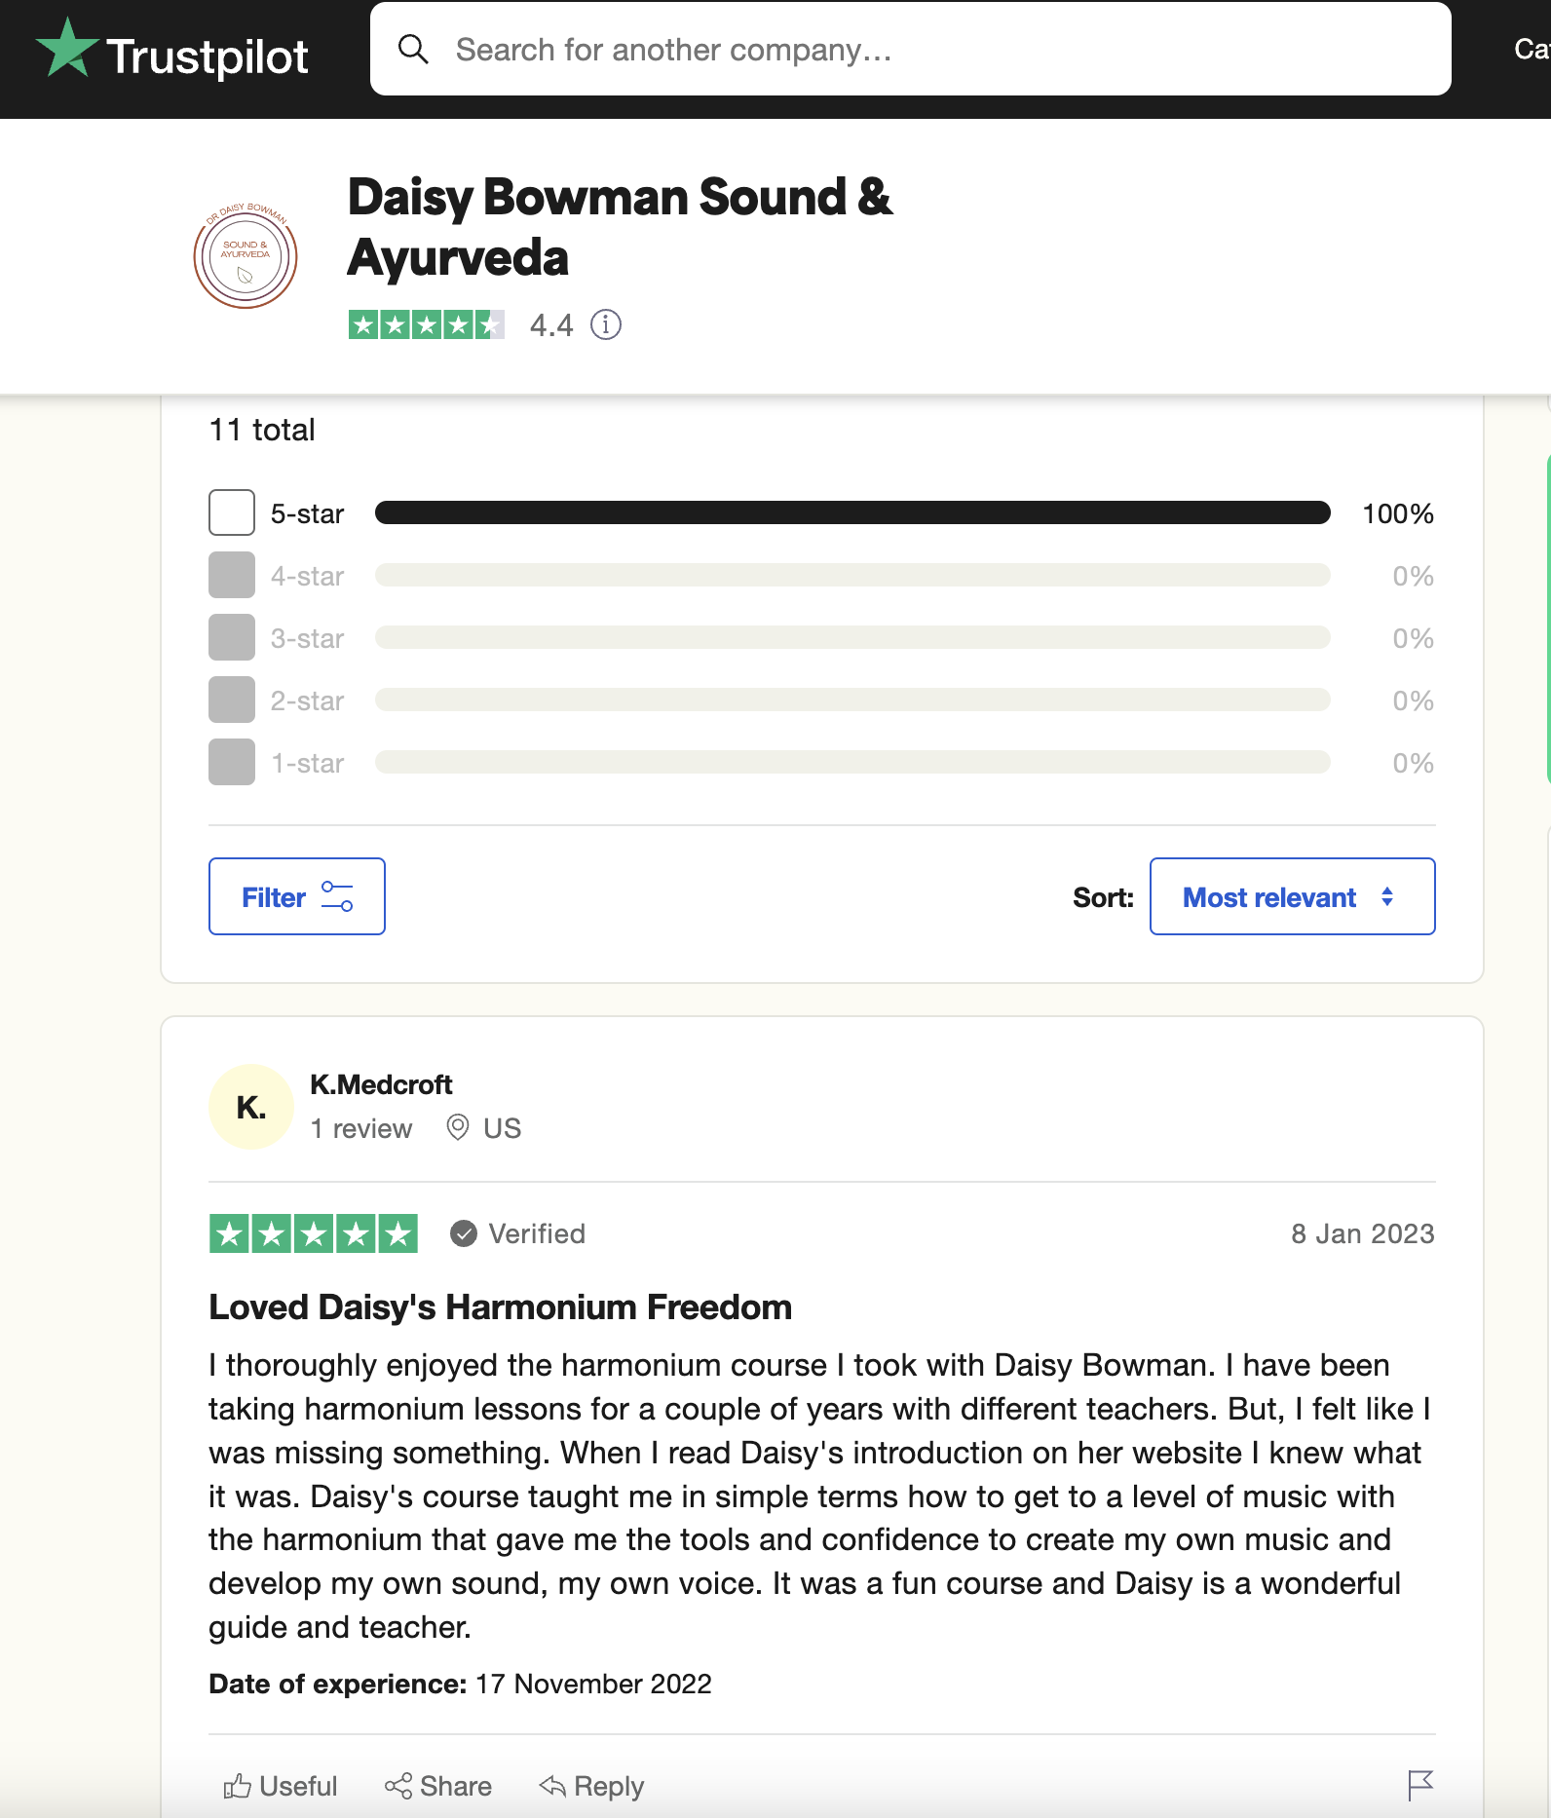Check the 4-star filter checkbox

(232, 575)
